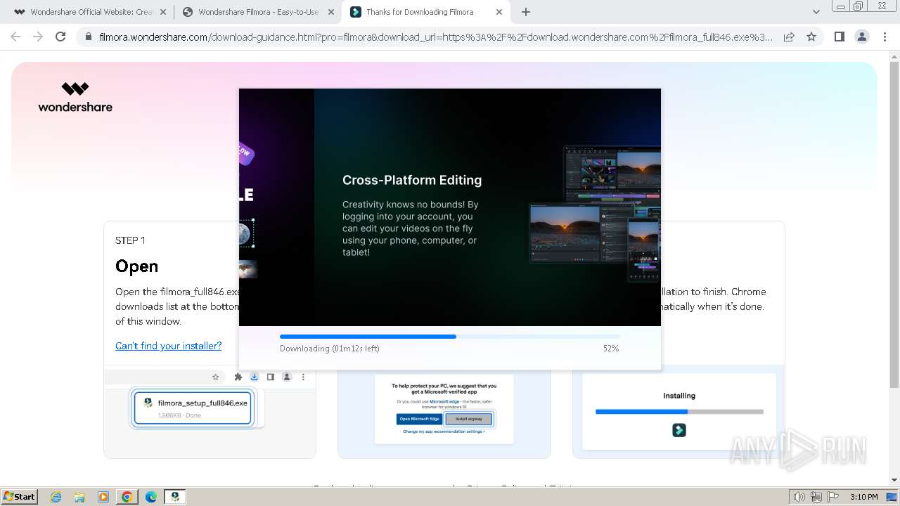Focus the address bar URL
The image size is (900, 506).
436,37
